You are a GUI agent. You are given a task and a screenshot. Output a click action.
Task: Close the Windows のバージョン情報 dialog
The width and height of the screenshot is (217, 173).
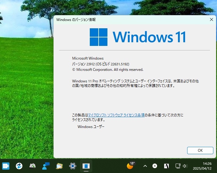point(212,19)
